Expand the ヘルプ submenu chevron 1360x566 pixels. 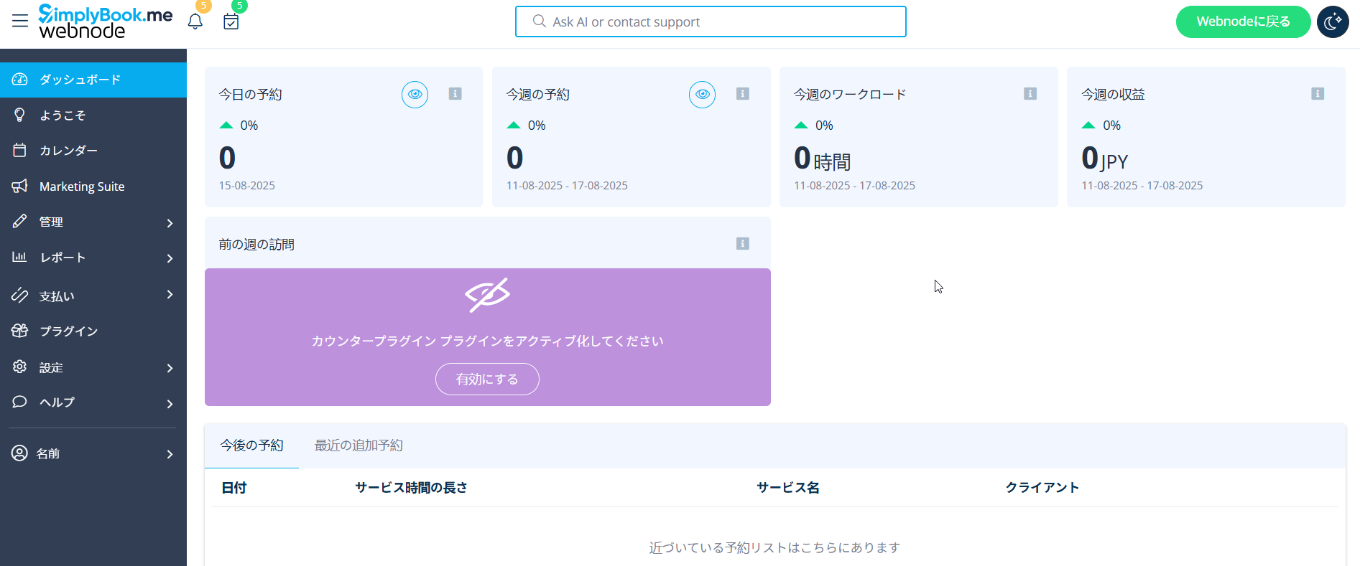[x=170, y=404]
